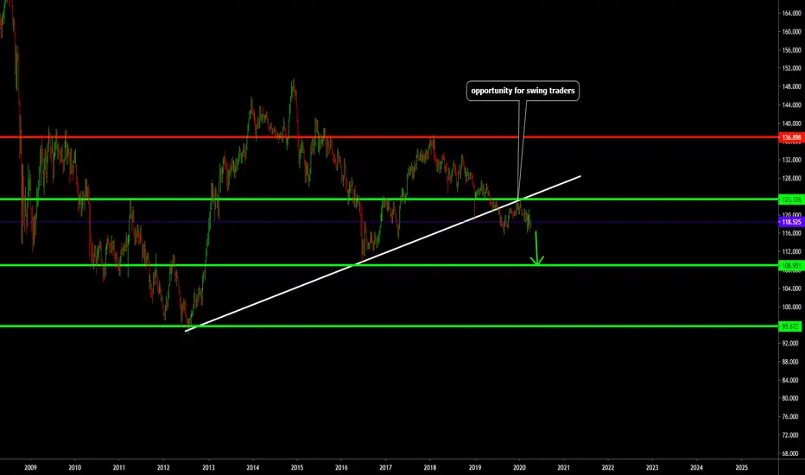The height and width of the screenshot is (475, 805).
Task: Click the 2014 label on time axis
Action: (252, 467)
